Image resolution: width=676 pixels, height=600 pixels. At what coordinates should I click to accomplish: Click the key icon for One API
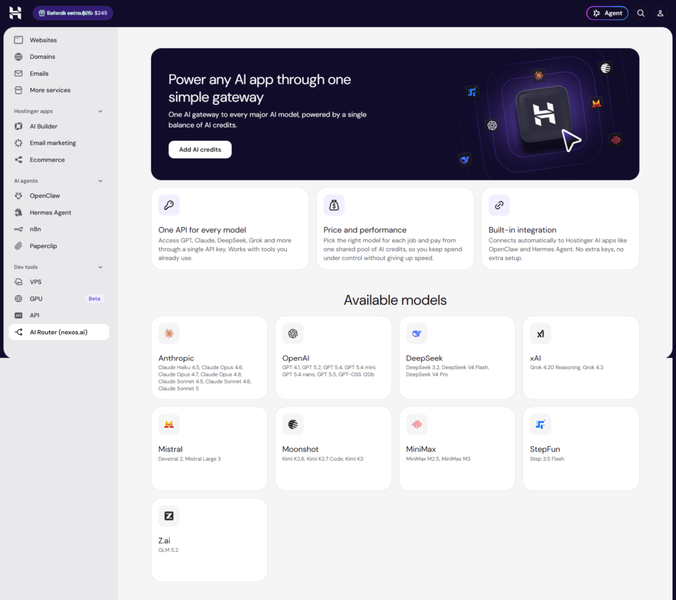pyautogui.click(x=169, y=205)
